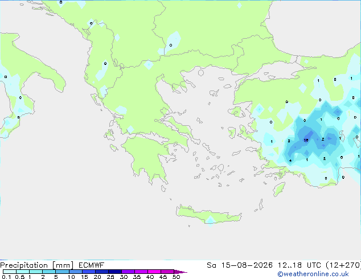Click the forecast date Sa 15-08-2026 text

240,265
